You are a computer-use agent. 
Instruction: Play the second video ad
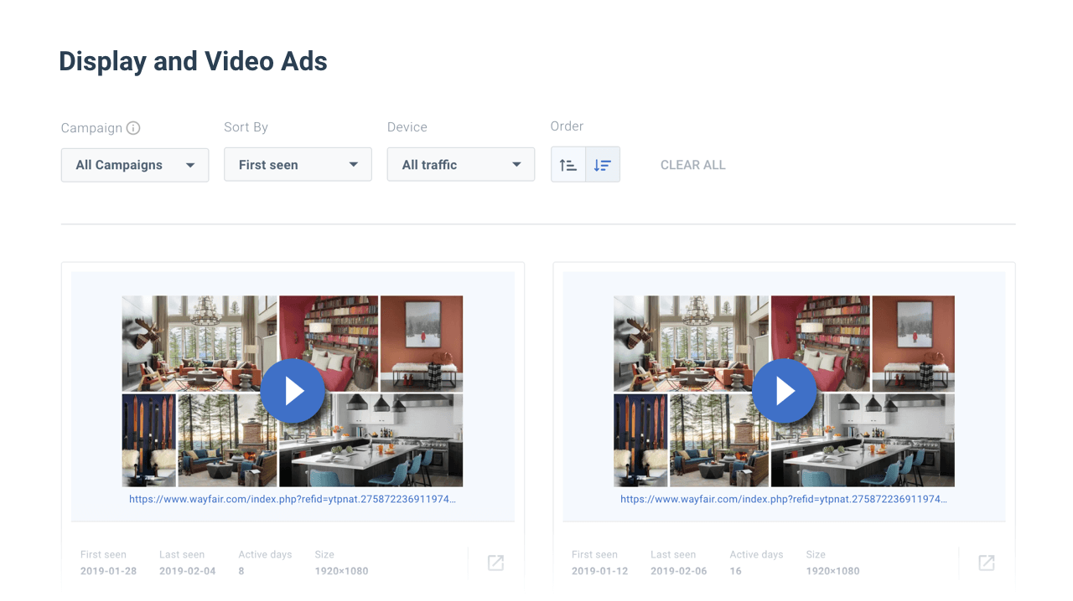784,391
